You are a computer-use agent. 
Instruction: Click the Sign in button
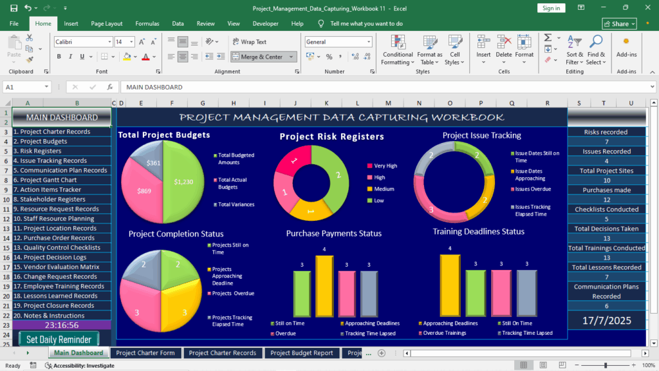(551, 8)
